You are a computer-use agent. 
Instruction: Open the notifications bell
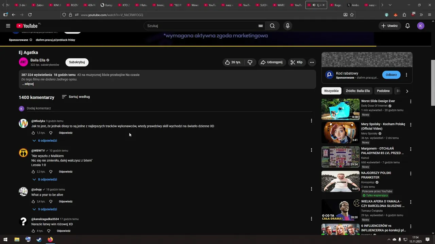point(407,26)
